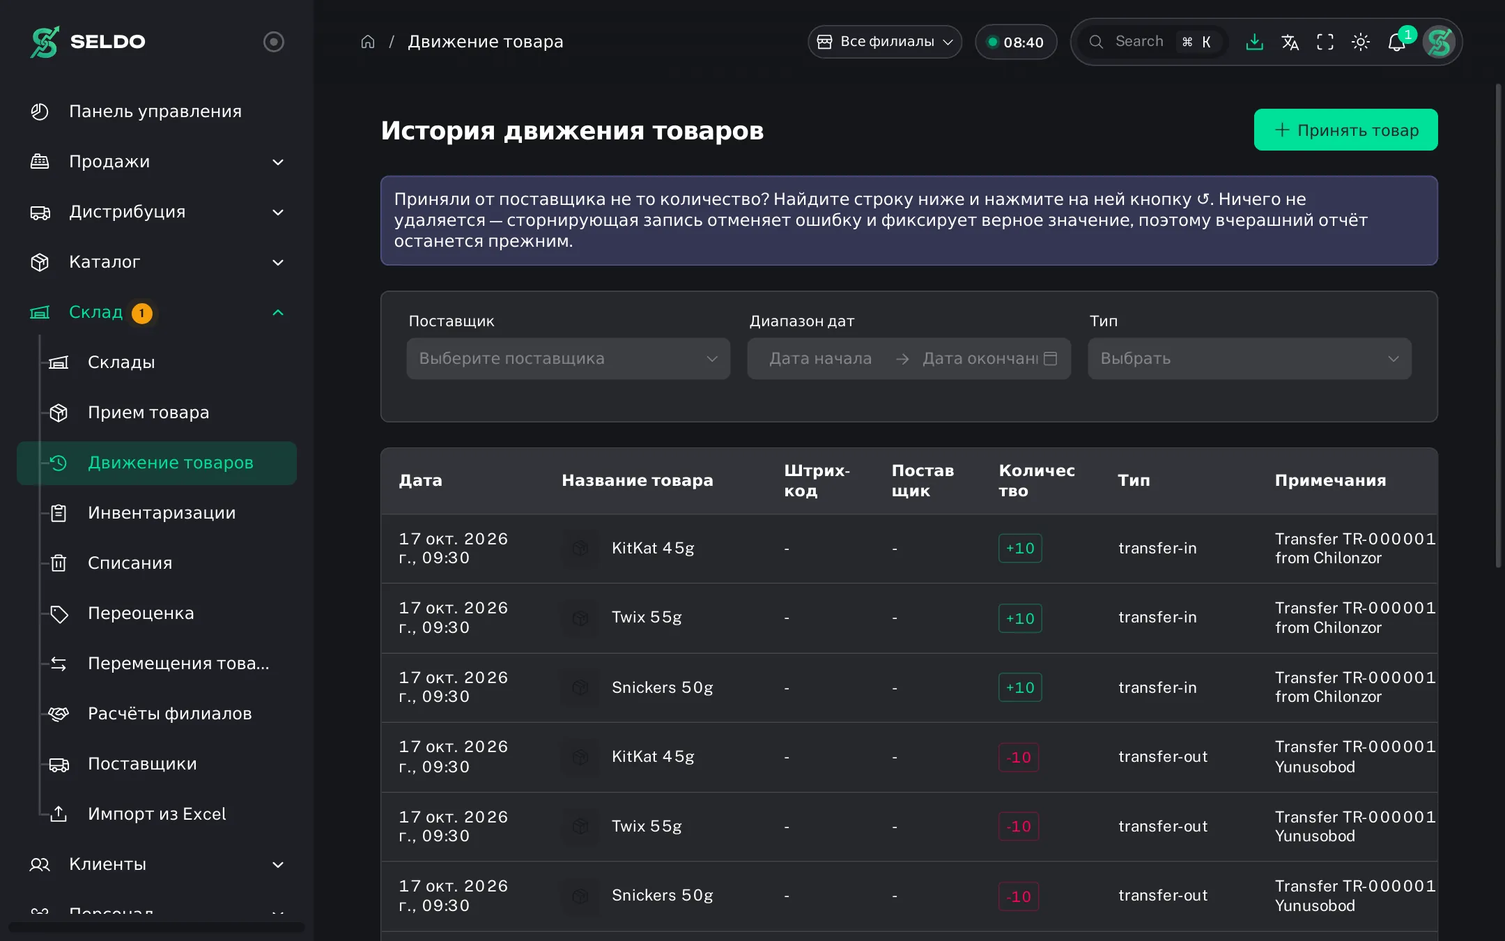The width and height of the screenshot is (1505, 941).
Task: Click the page vertical scrollbar
Action: [1498, 325]
